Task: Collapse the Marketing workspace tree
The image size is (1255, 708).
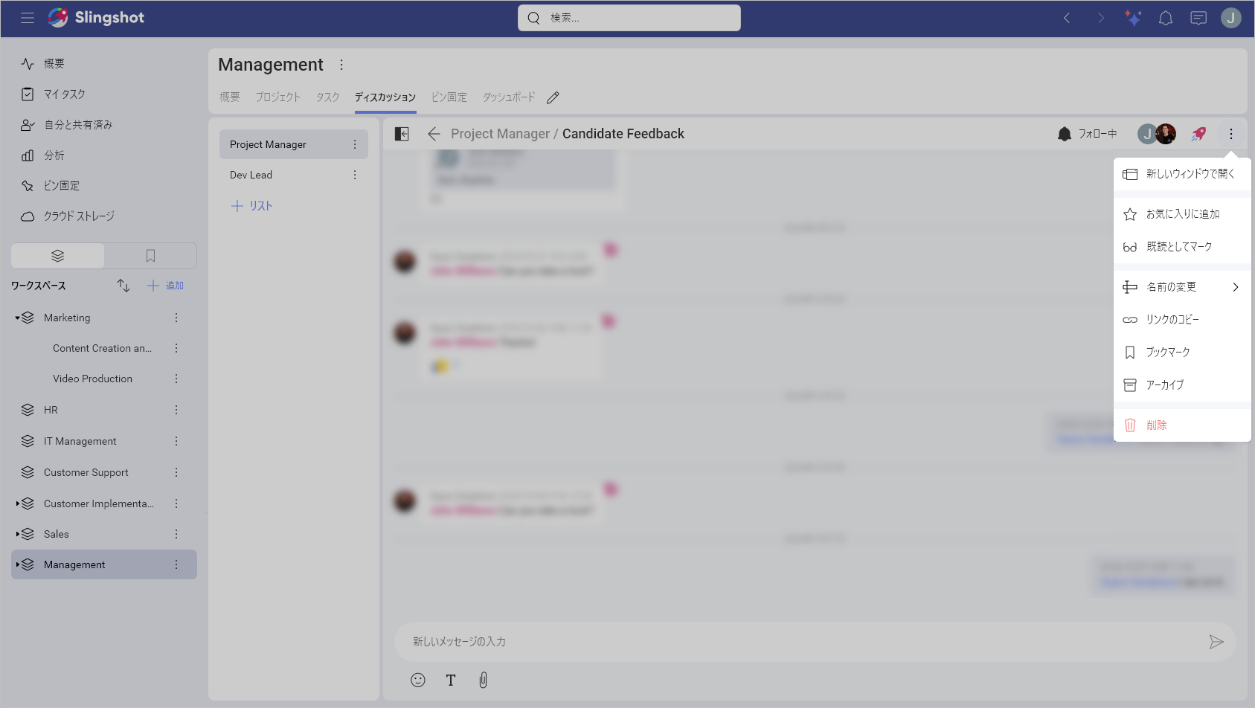Action: pos(18,318)
